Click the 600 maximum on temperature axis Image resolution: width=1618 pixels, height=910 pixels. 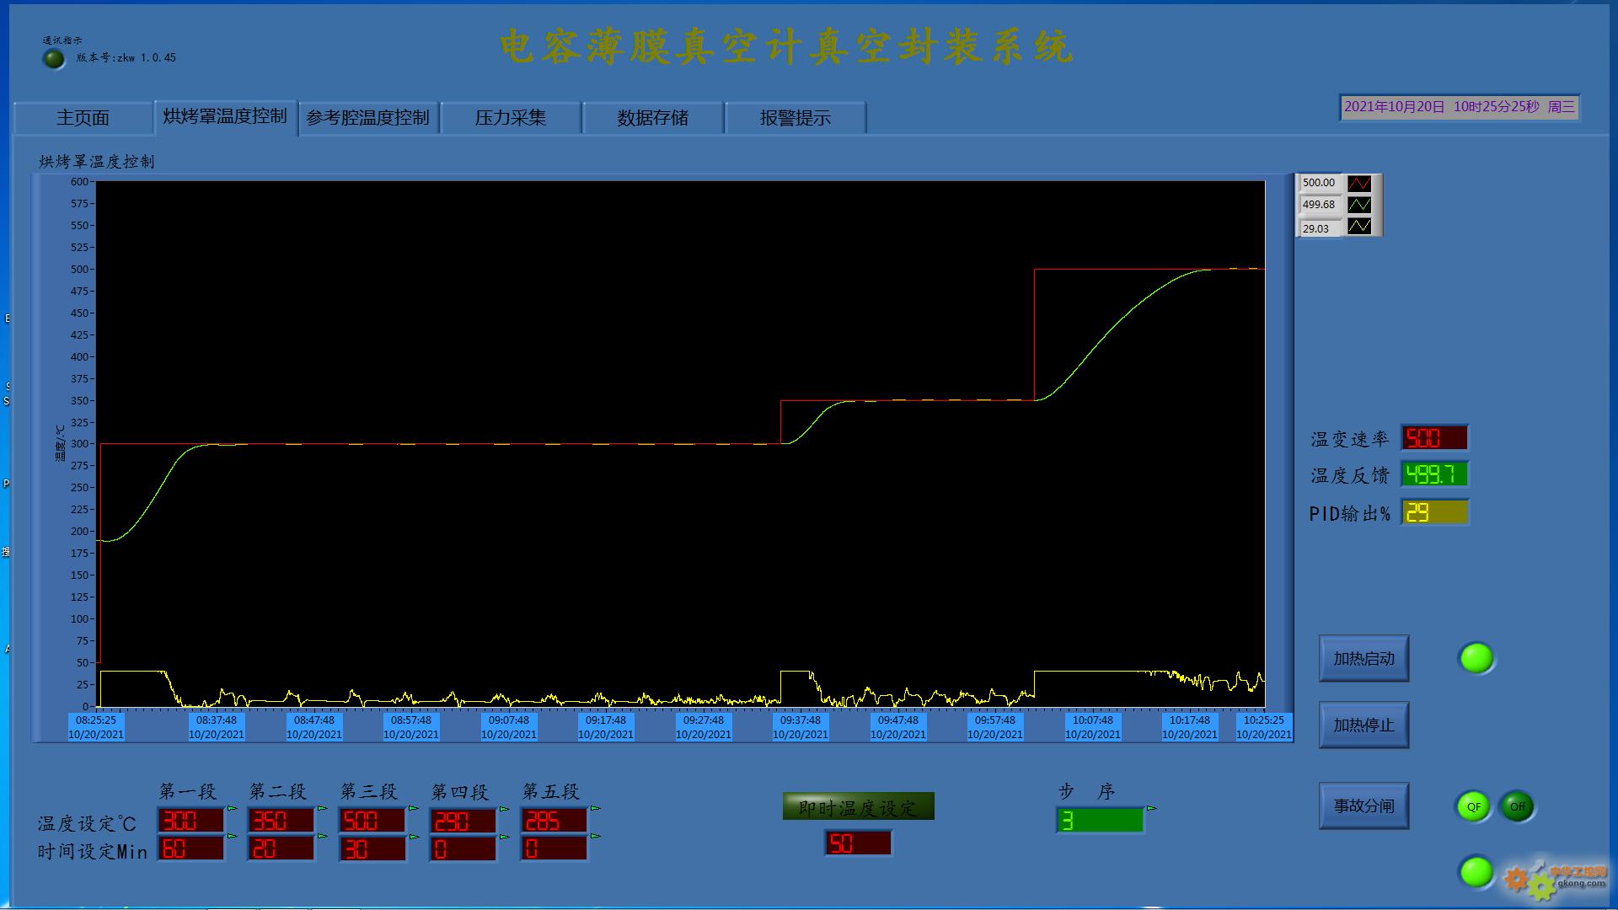tap(79, 181)
